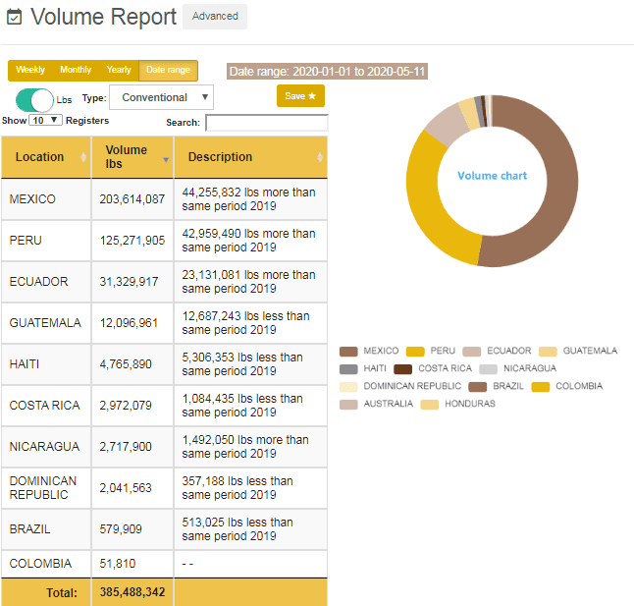Click the volume value 12,096,961
The width and height of the screenshot is (634, 606).
click(129, 323)
